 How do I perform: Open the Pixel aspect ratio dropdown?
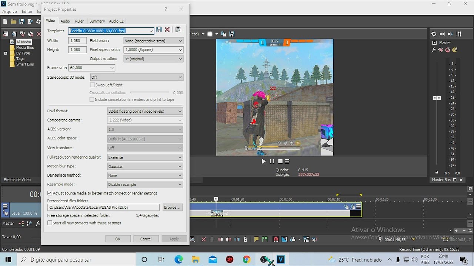[153, 50]
